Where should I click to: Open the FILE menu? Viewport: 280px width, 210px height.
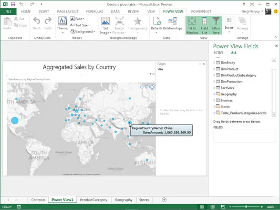[8, 12]
